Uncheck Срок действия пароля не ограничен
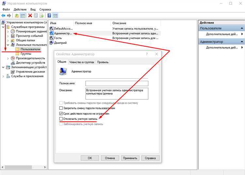This screenshot has width=245, height=175. pyautogui.click(x=61, y=113)
